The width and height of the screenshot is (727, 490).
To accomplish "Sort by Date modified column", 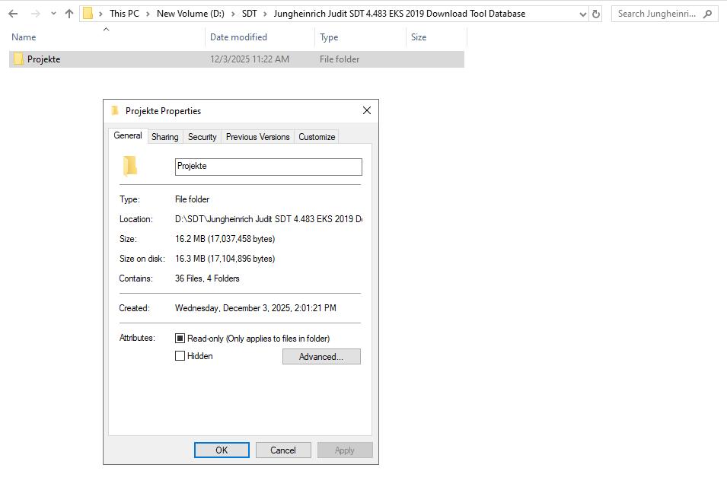I will [238, 37].
